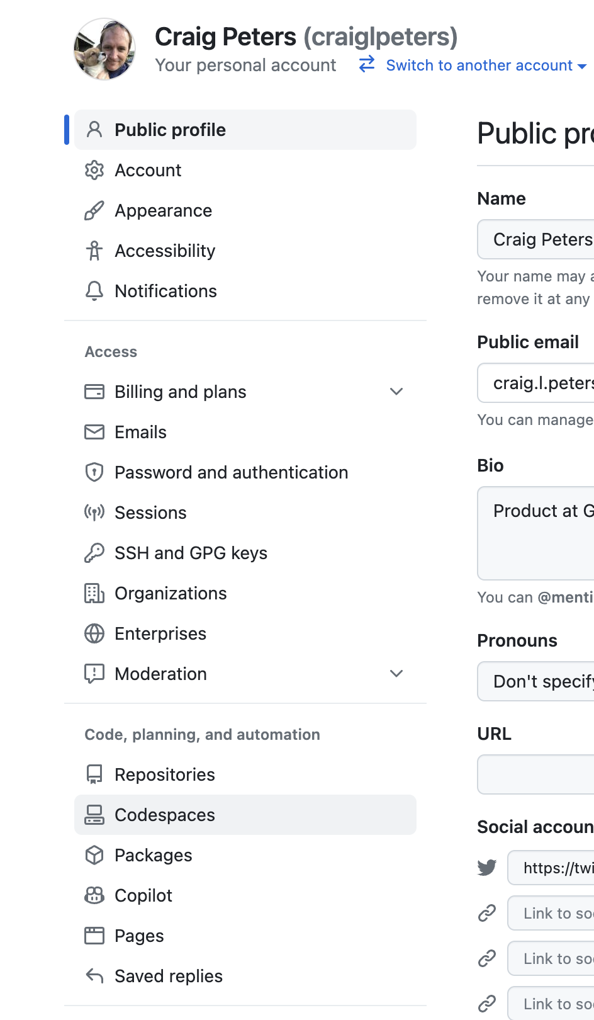Click the Accessibility person icon
Screen dimensions: 594x1020
pyautogui.click(x=94, y=251)
